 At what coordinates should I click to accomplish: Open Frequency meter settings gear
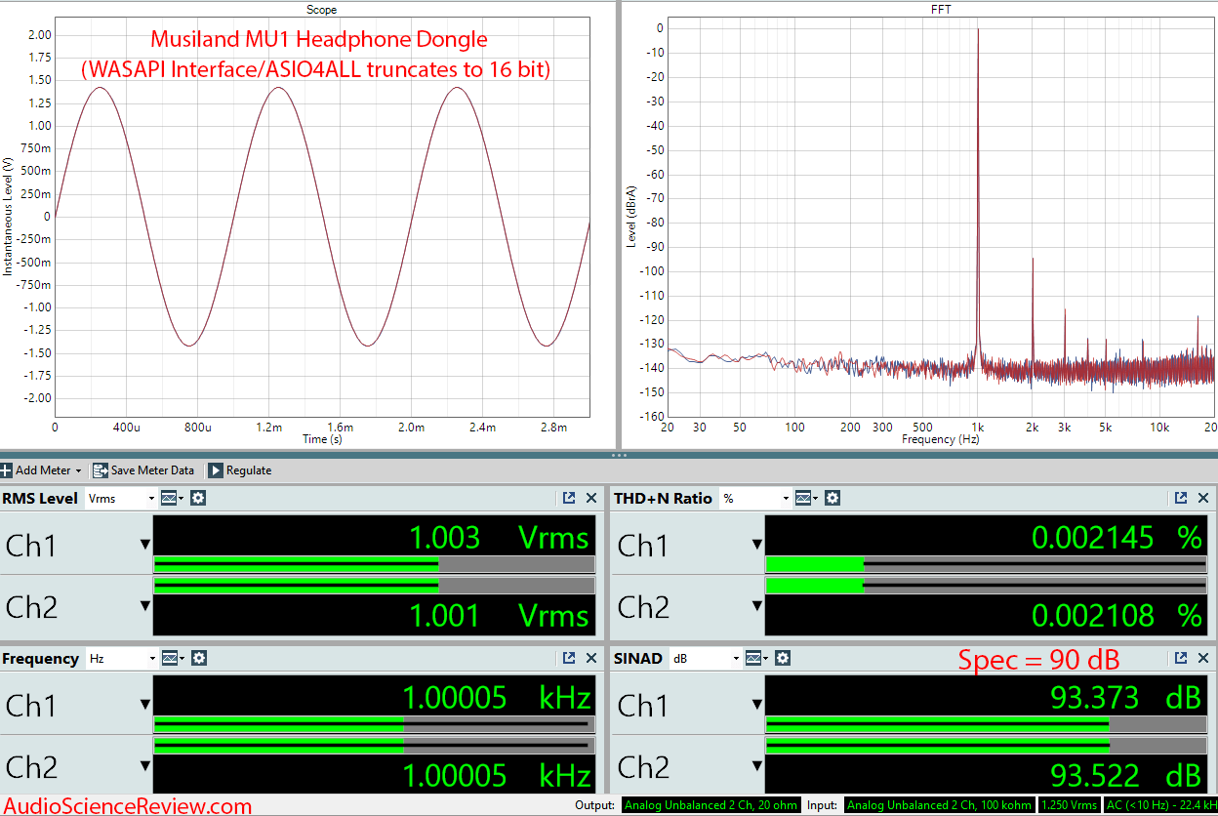198,658
